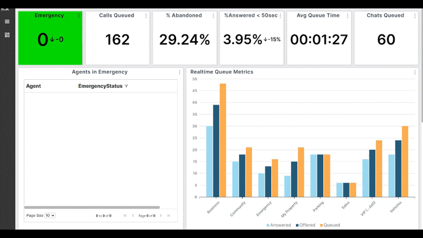Viewport: 423px width, 238px height.
Task: Click the Business queued orange bar
Action: [x=223, y=140]
